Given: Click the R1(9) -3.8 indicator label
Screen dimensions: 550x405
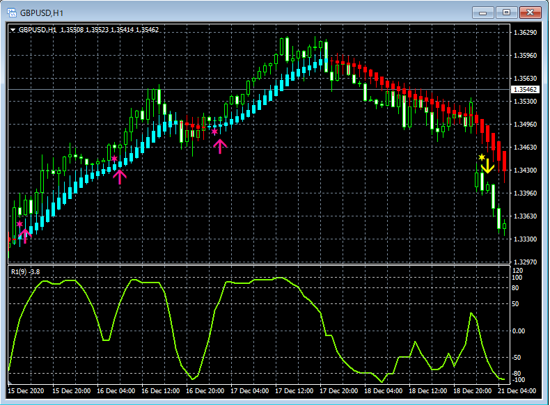Looking at the screenshot, I should [x=26, y=272].
